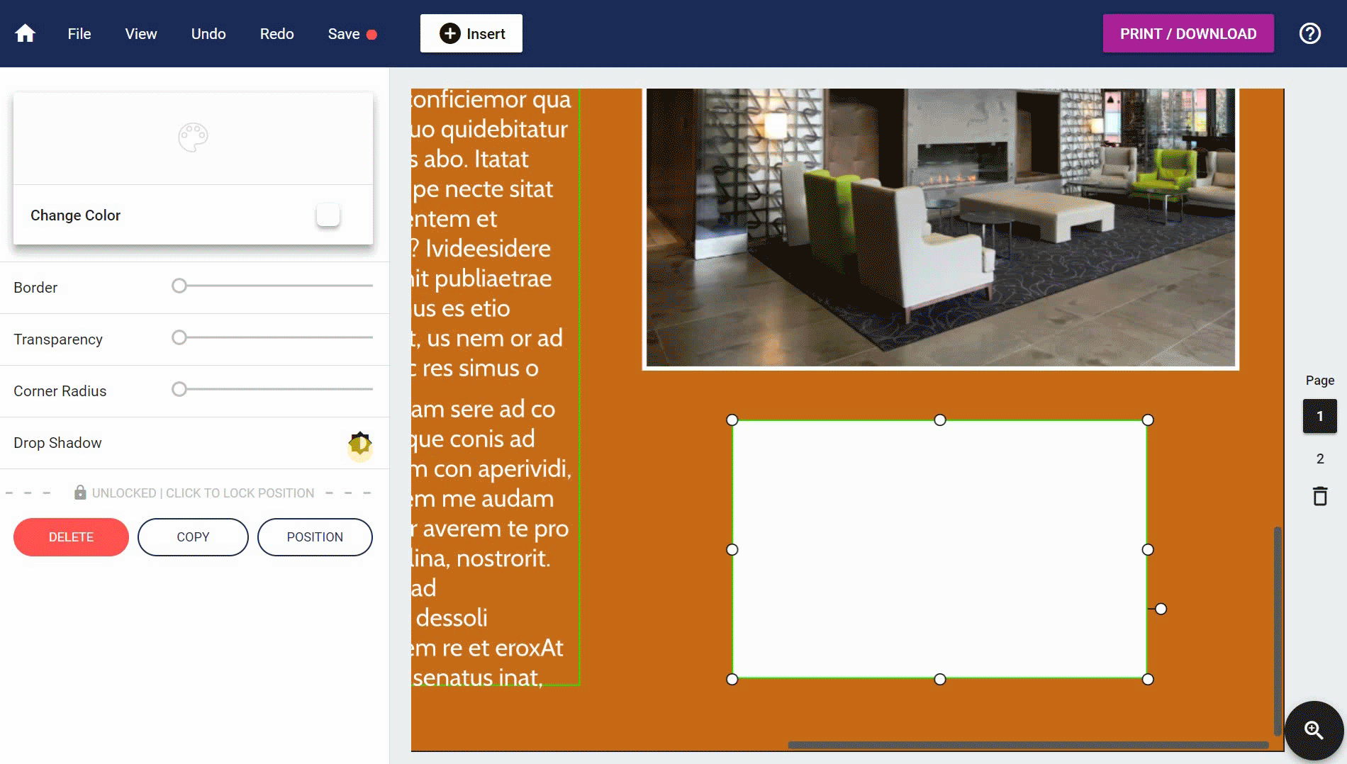Click the top-left resize handle of rectangle
Screen dimensions: 1347x764
(732, 420)
